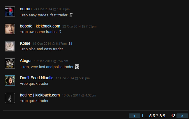Viewport: 189px width, 119px height.
Task: Click the smiley emoticon in Abigor's comment
Action: [77, 66]
